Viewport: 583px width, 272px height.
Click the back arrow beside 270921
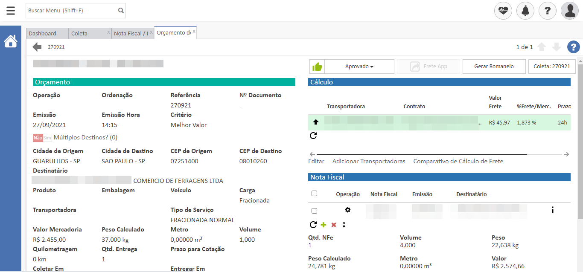click(x=37, y=47)
